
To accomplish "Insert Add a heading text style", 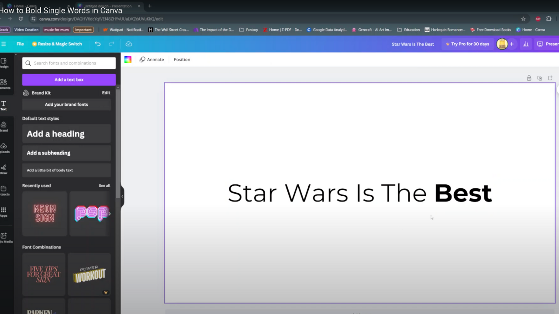I will pos(66,134).
